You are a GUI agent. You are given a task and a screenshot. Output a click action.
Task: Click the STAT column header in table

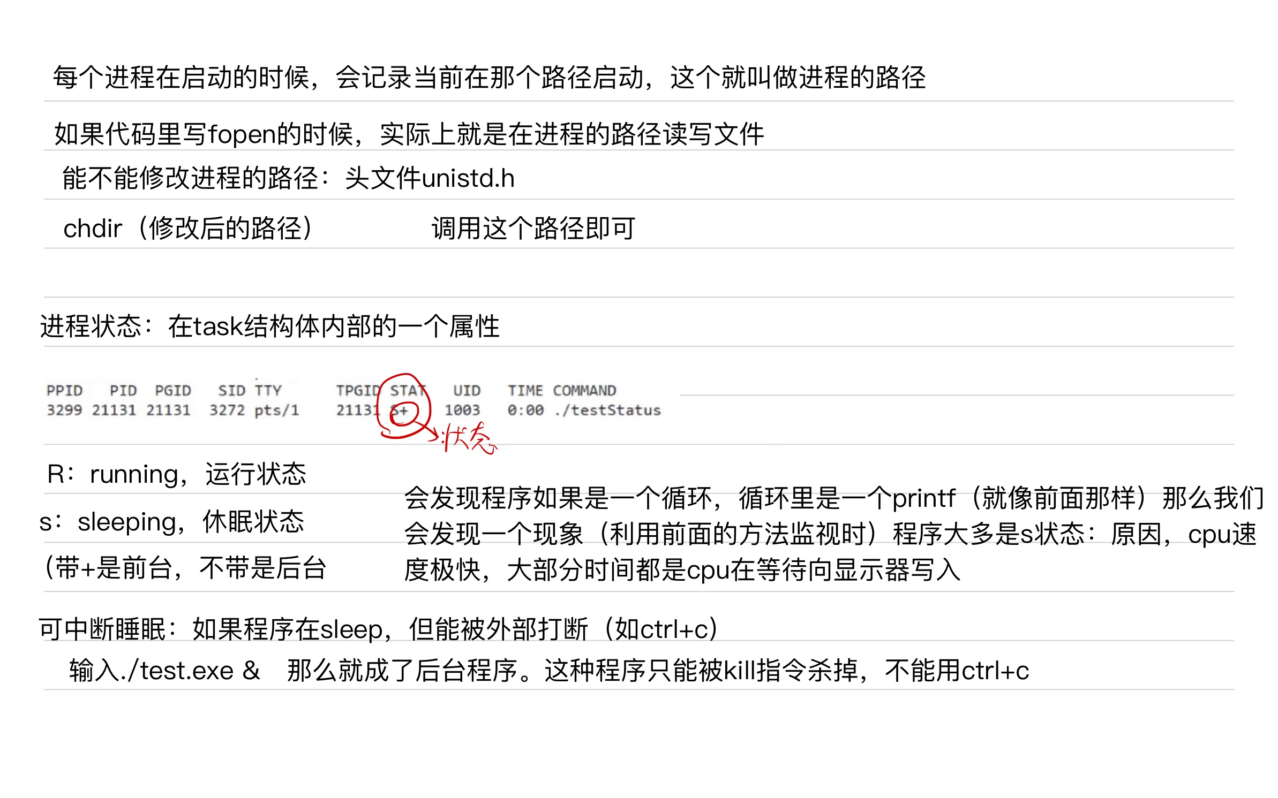(x=407, y=391)
